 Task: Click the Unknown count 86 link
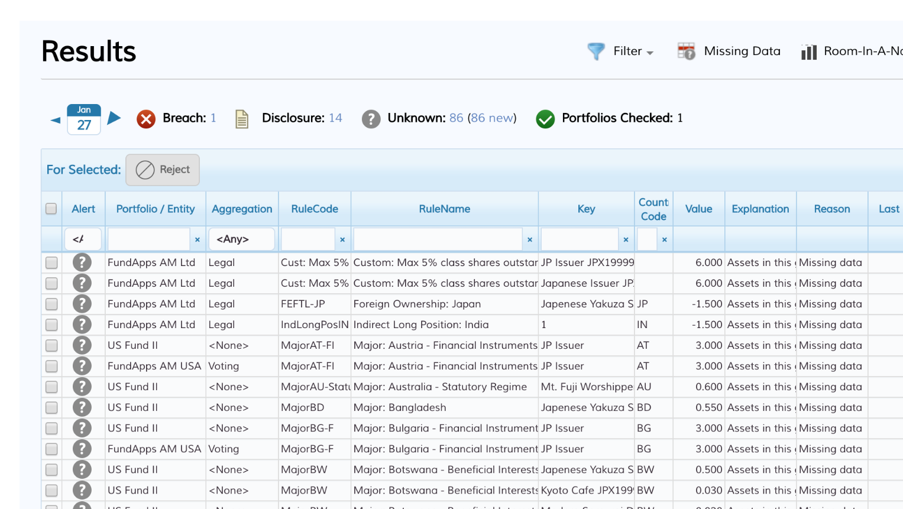pos(456,118)
